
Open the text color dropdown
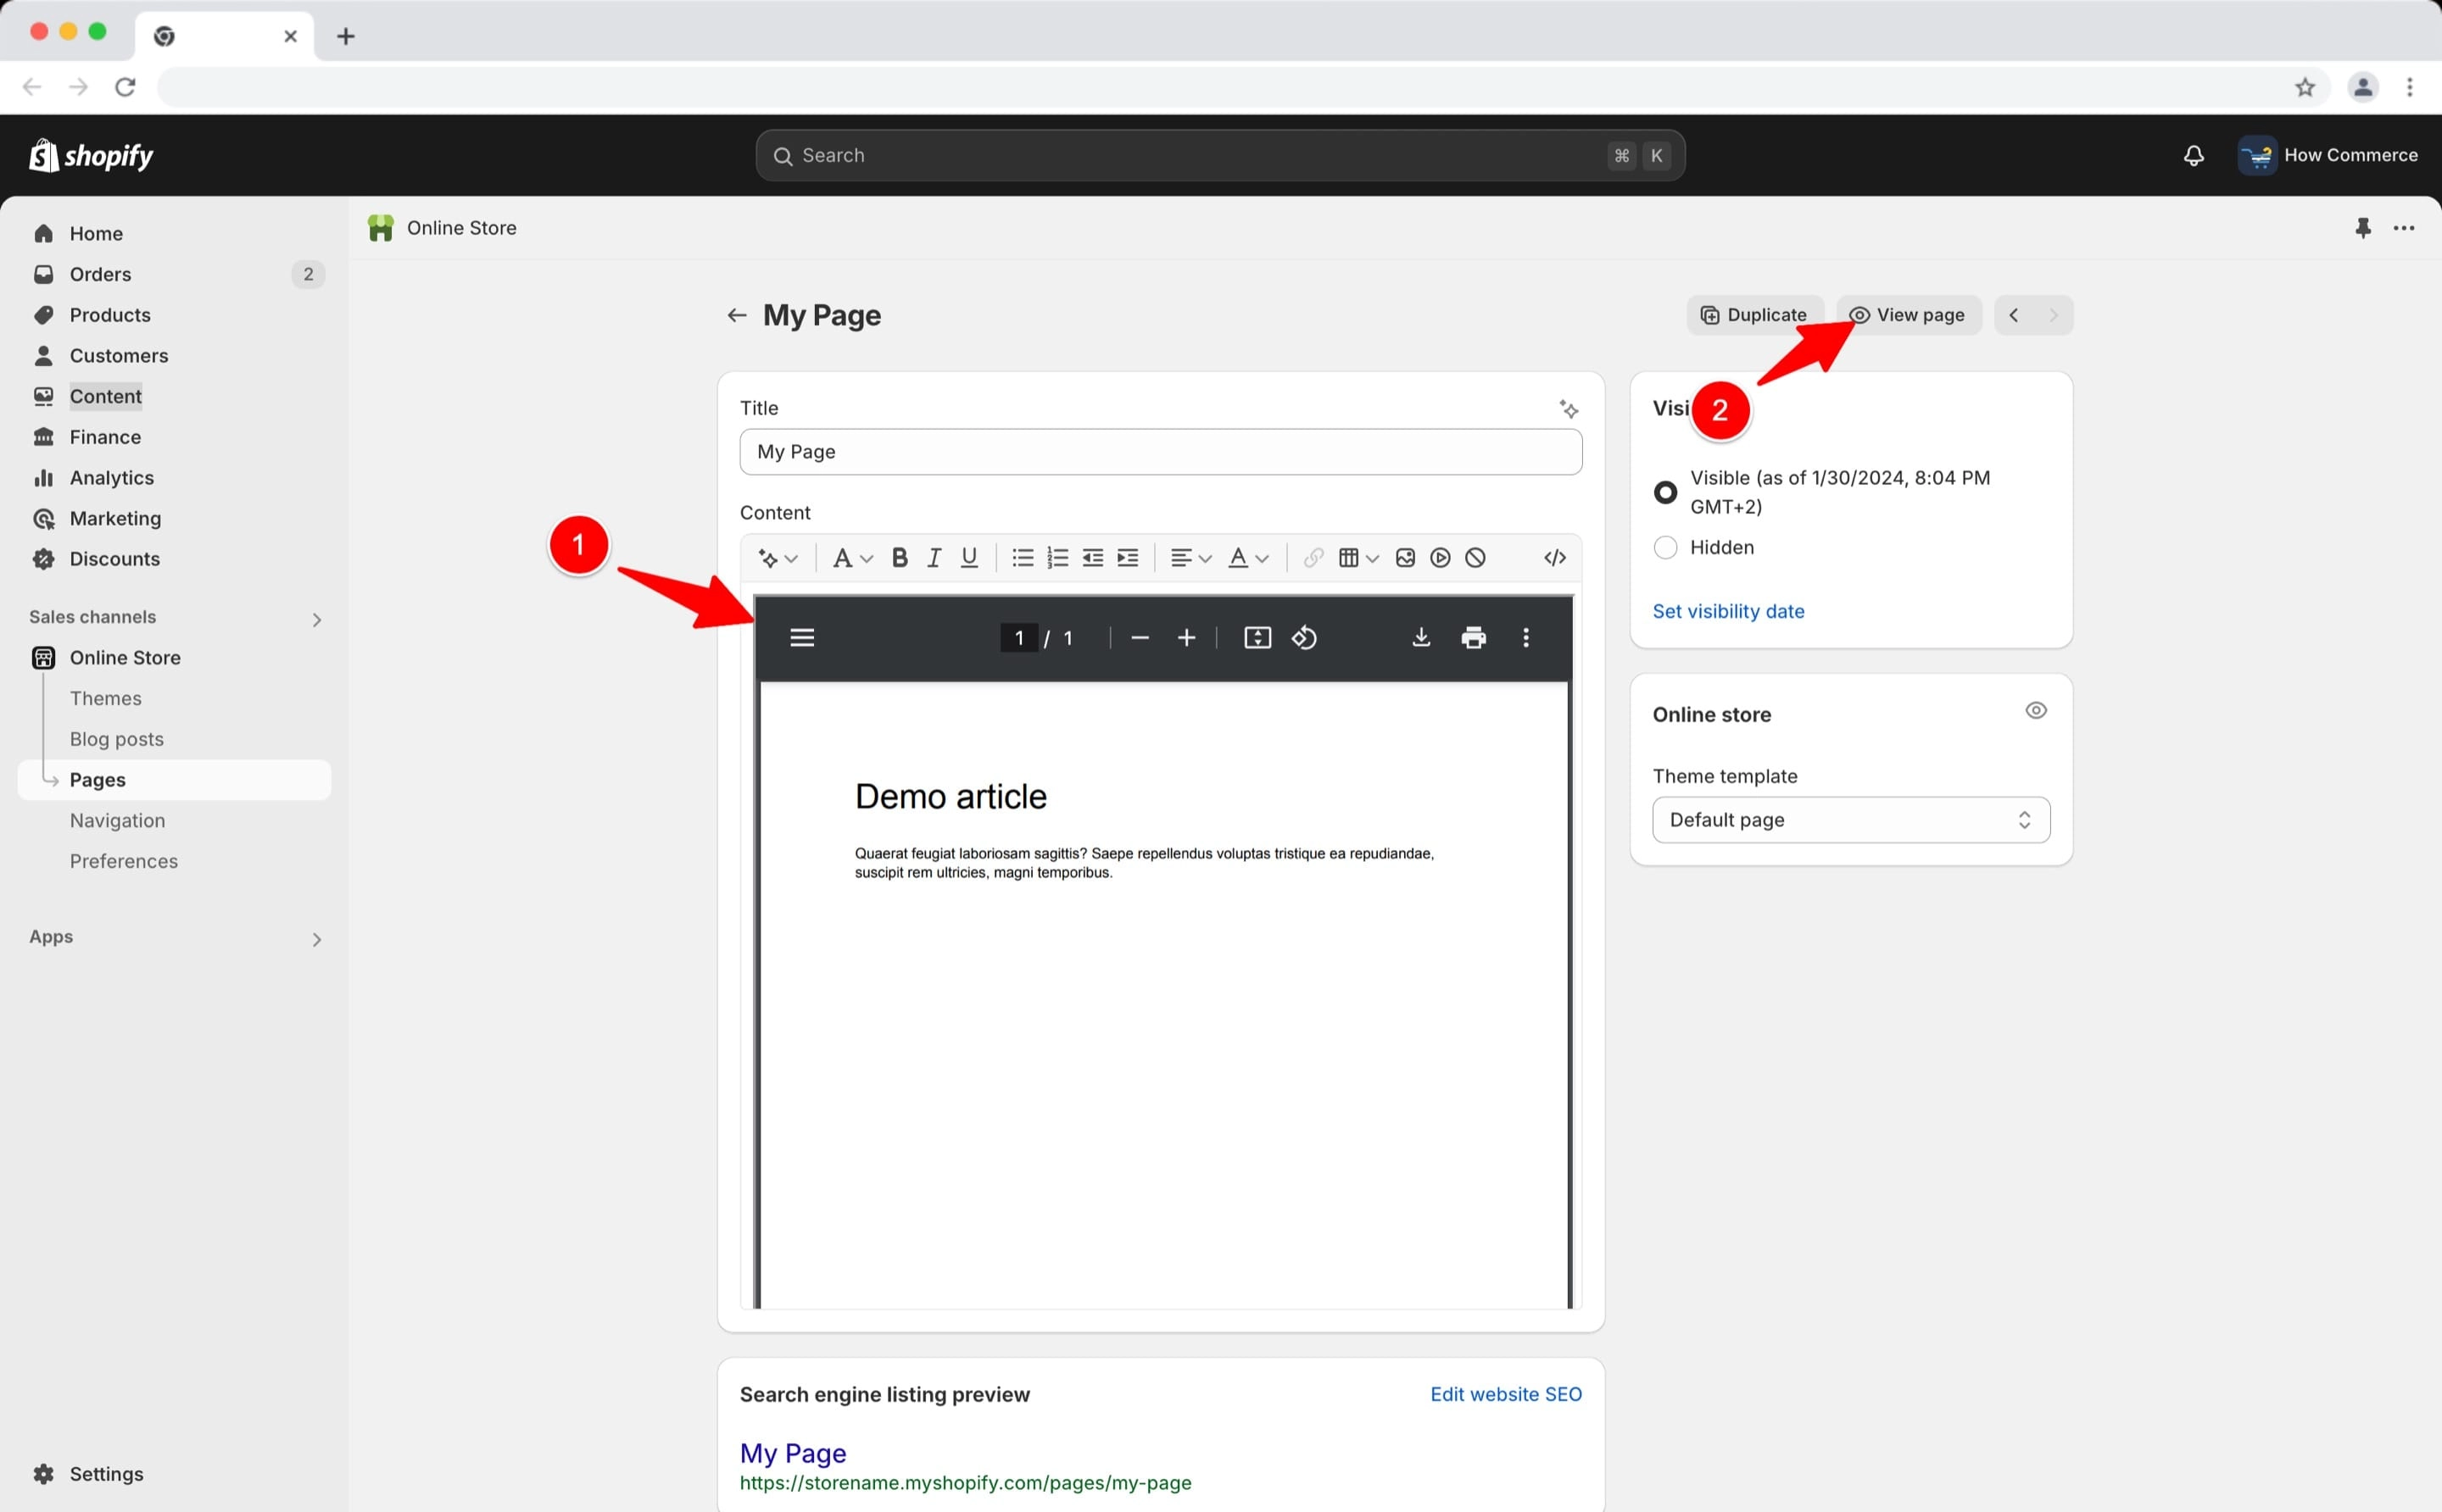point(1248,558)
